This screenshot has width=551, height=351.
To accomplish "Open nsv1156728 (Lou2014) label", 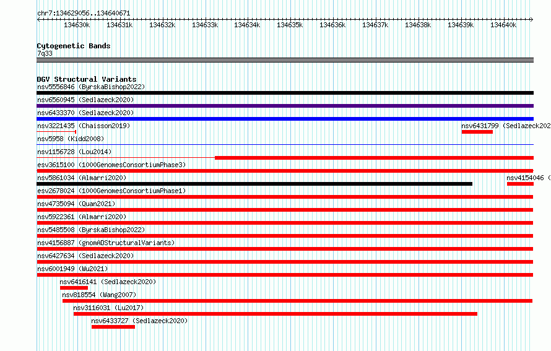I will tap(74, 152).
